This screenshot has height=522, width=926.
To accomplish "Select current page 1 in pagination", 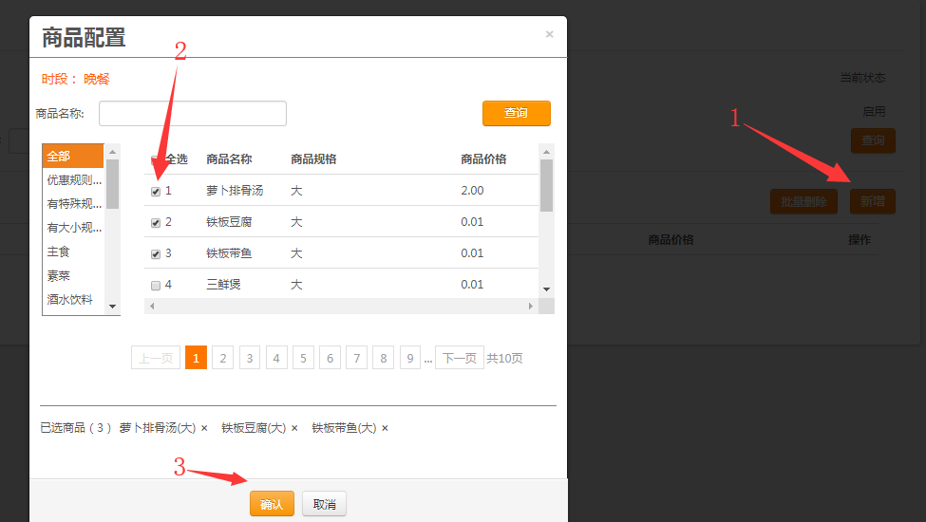I will 196,358.
